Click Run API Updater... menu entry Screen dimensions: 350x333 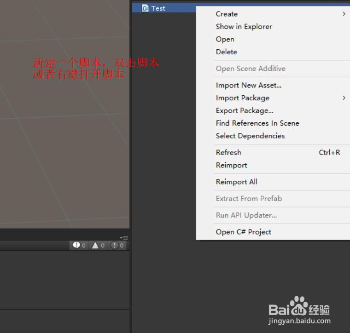point(273,215)
